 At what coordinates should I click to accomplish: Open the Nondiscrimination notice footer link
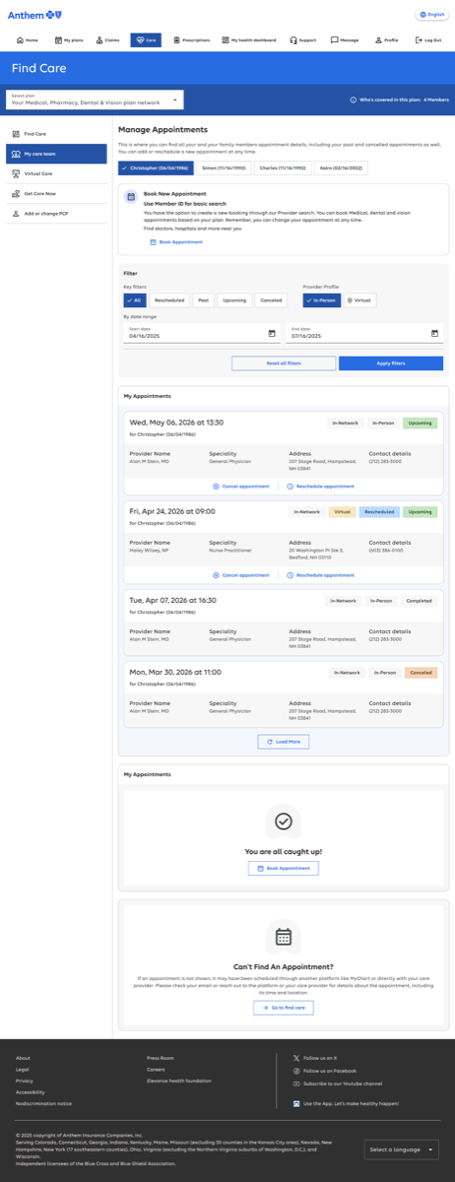click(43, 1103)
